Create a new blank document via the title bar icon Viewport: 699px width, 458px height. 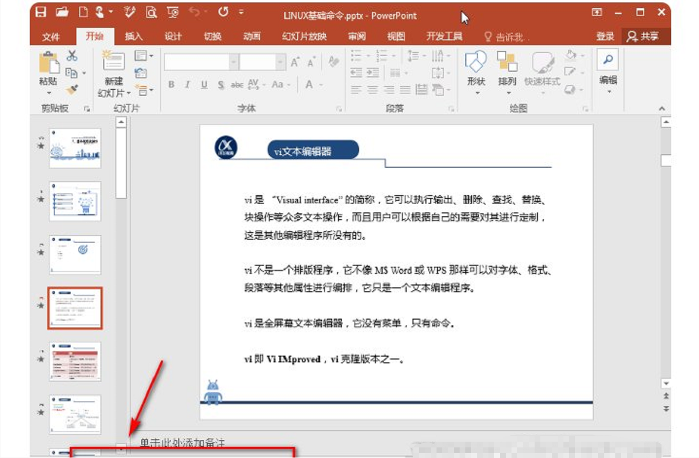point(83,12)
